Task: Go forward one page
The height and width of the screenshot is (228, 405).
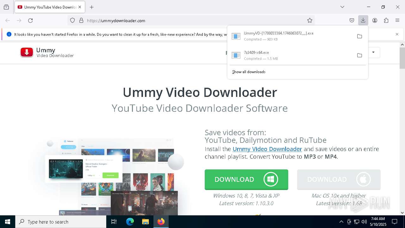Action: 19,20
